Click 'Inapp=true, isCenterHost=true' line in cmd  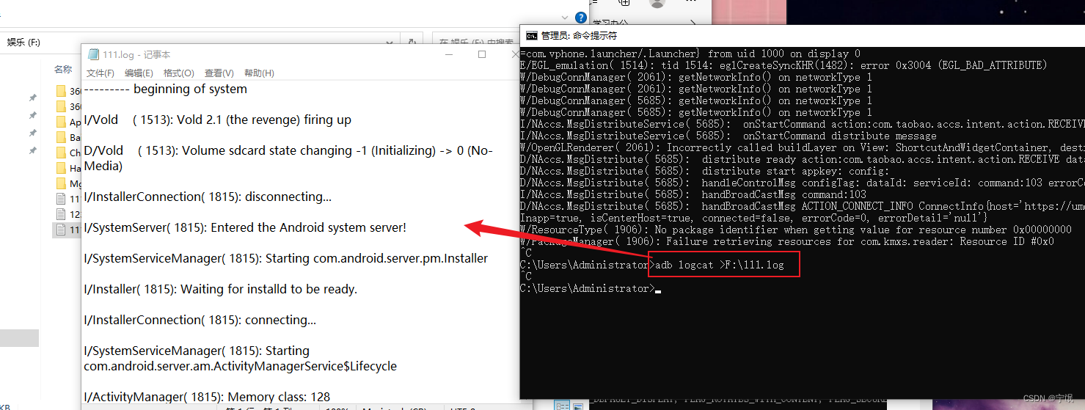754,218
